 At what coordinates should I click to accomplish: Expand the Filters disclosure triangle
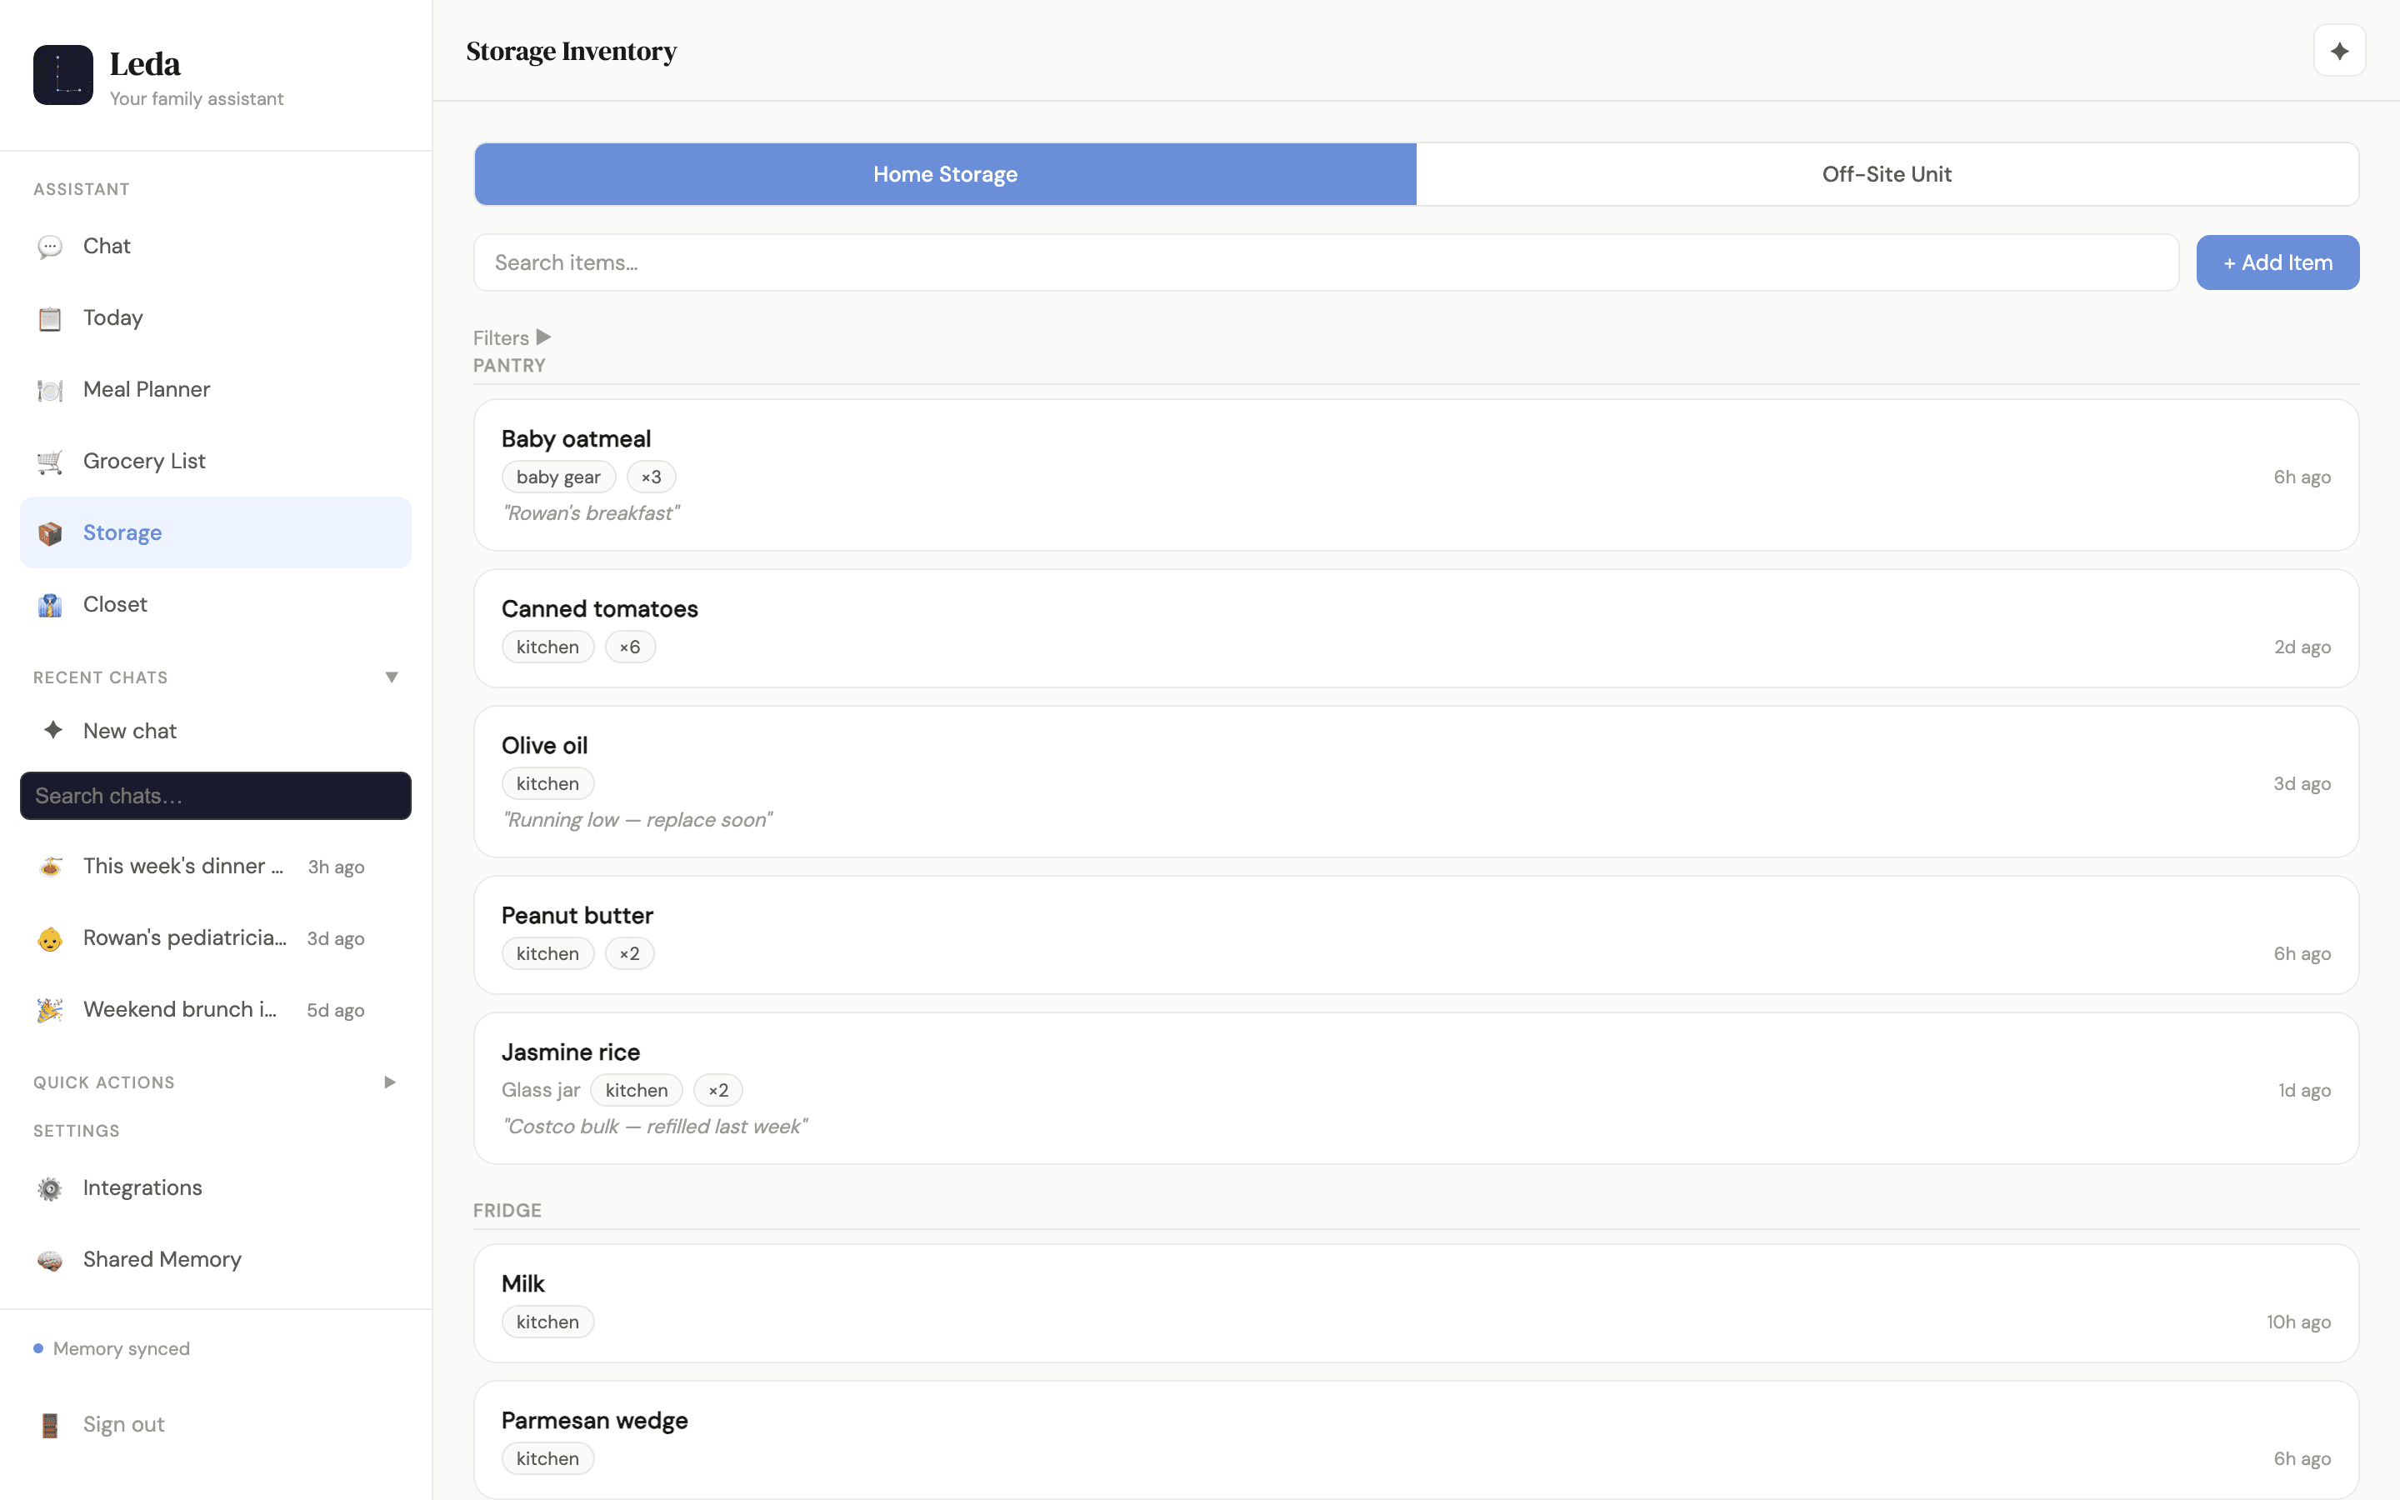coord(543,337)
